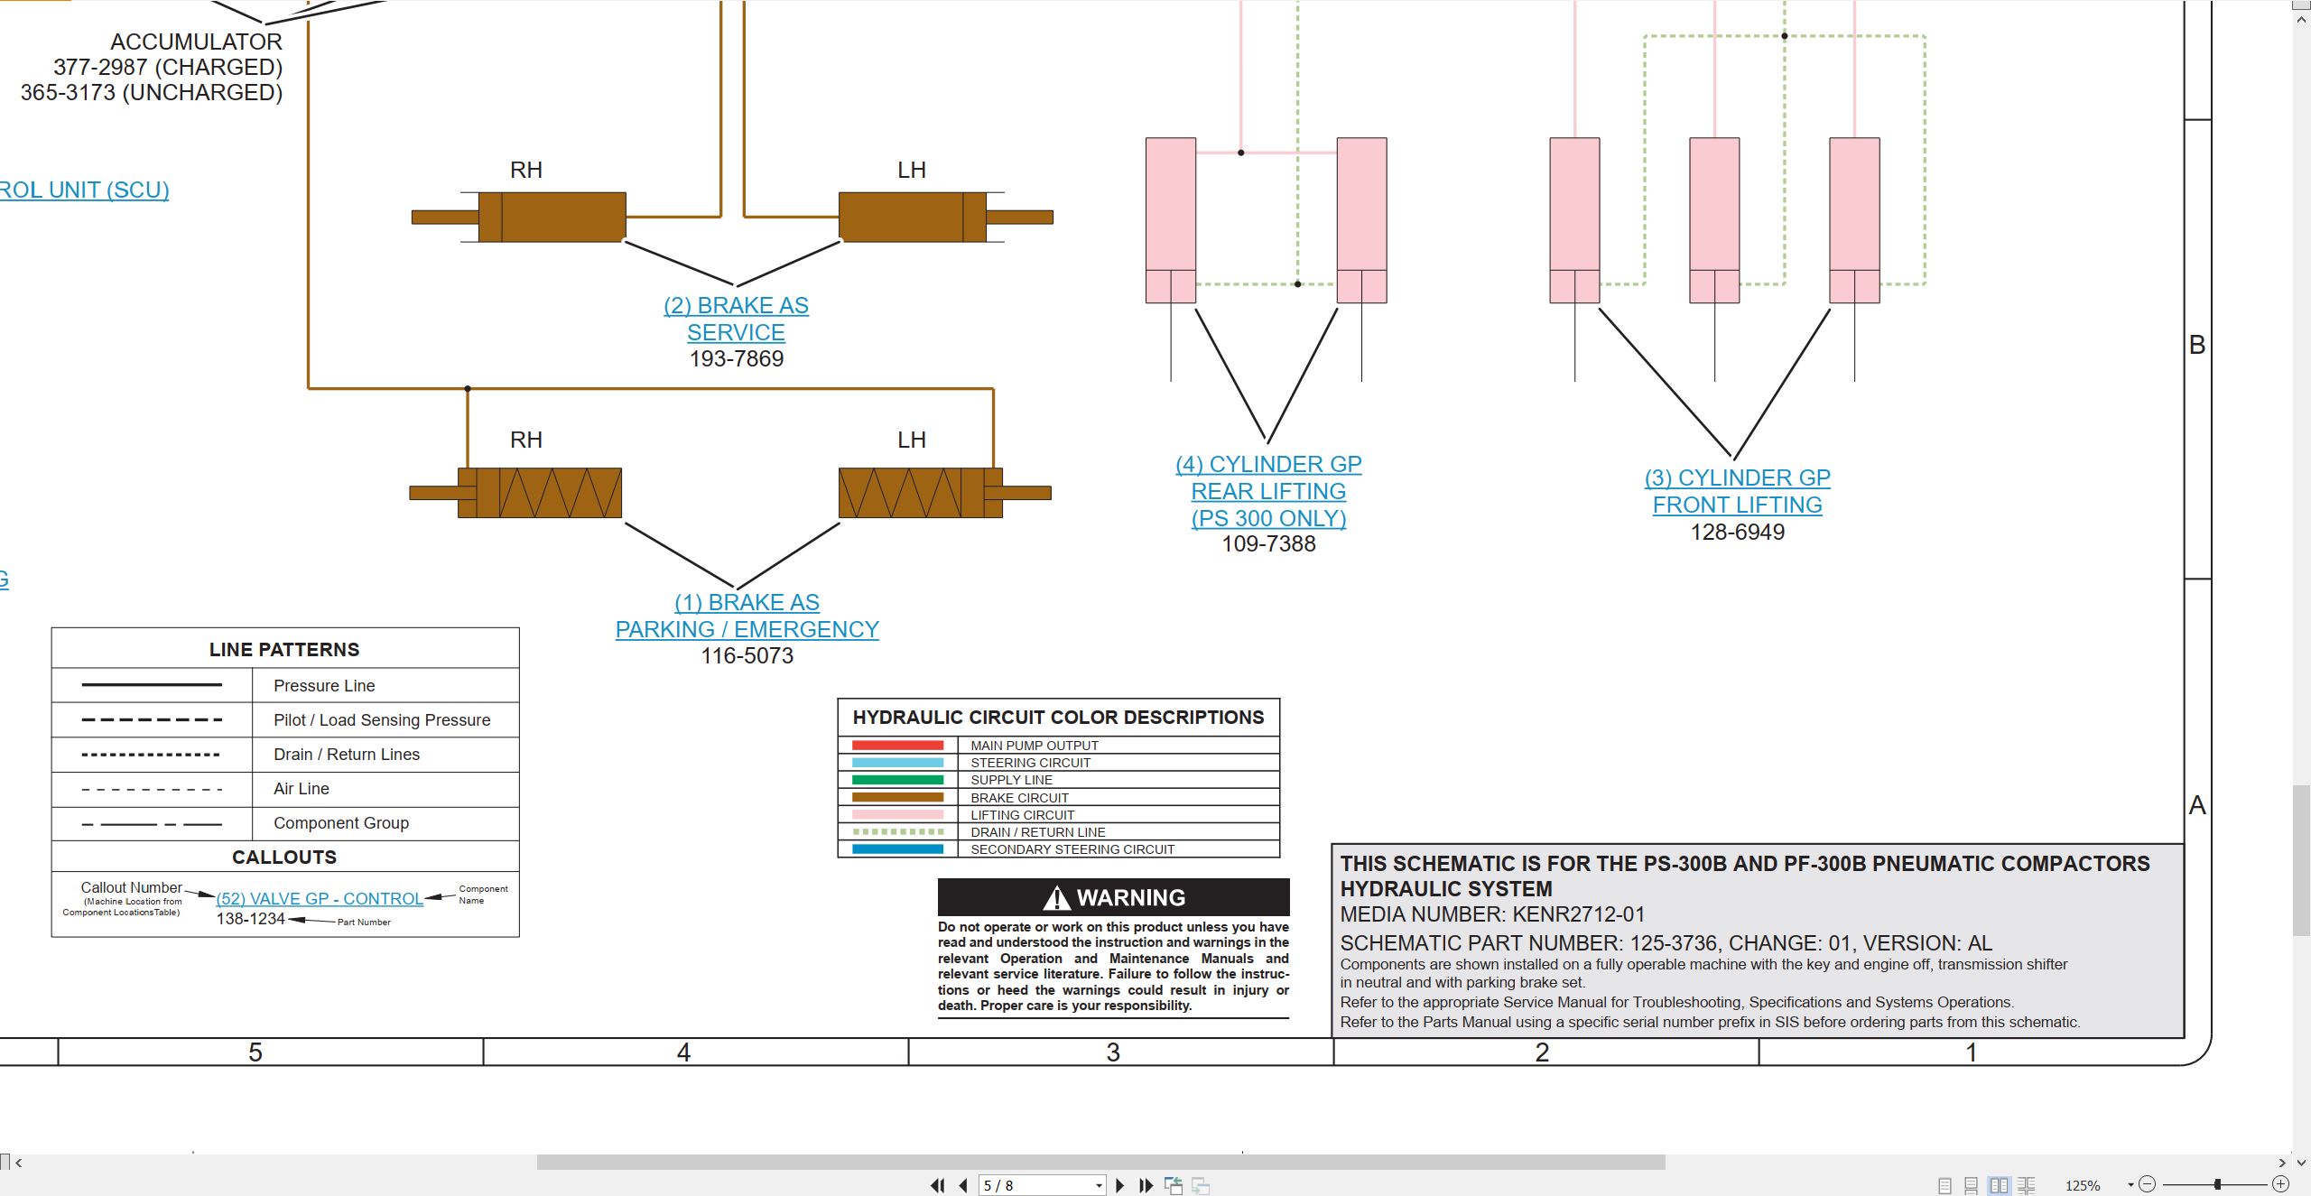Open (3) CYLINDER GP FRONT LIFTING link
The height and width of the screenshot is (1196, 2311).
pos(1738,491)
